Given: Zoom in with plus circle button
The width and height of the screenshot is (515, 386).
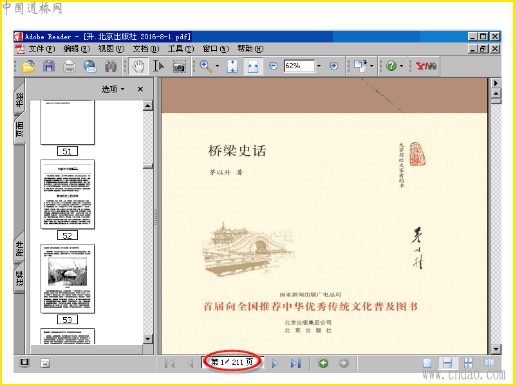Looking at the screenshot, I should pyautogui.click(x=334, y=66).
